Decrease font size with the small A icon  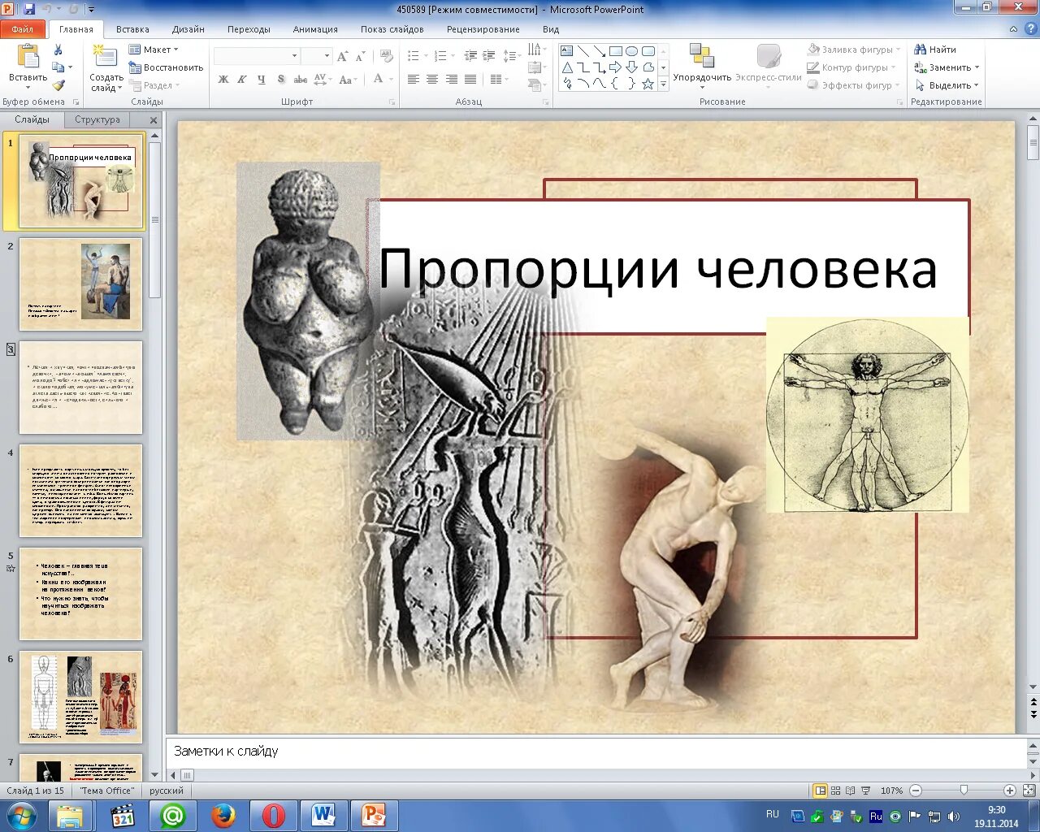pyautogui.click(x=361, y=56)
